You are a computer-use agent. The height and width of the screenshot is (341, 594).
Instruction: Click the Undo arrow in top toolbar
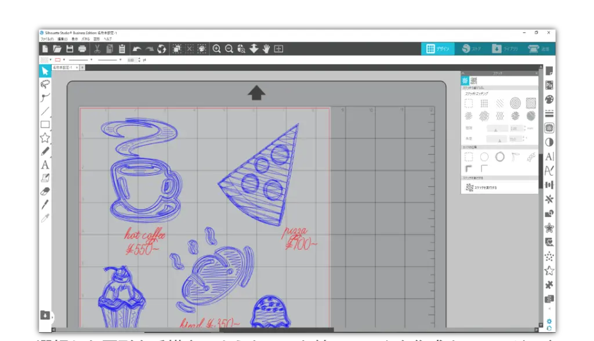(137, 49)
